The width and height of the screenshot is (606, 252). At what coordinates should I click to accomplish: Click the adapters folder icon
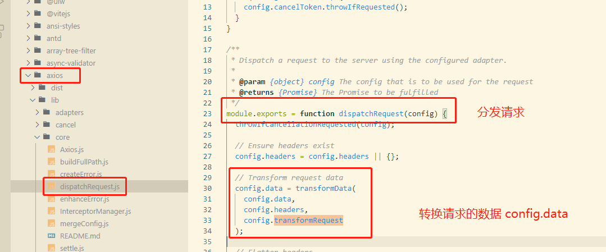pyautogui.click(x=47, y=112)
